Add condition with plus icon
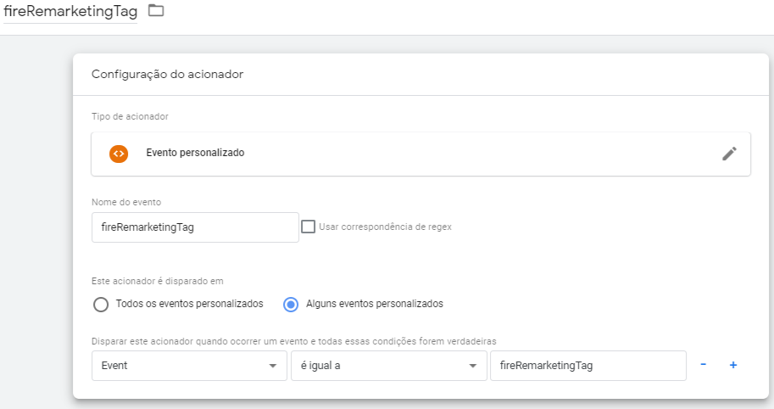The height and width of the screenshot is (409, 774). click(x=733, y=365)
